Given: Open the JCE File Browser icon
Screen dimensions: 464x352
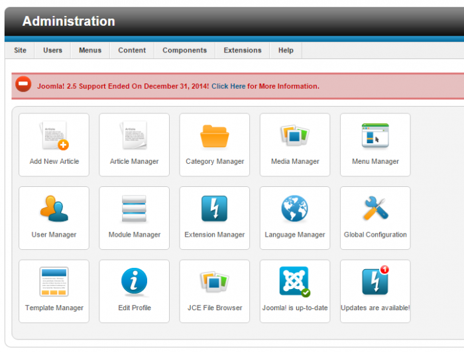Looking at the screenshot, I should [x=214, y=283].
